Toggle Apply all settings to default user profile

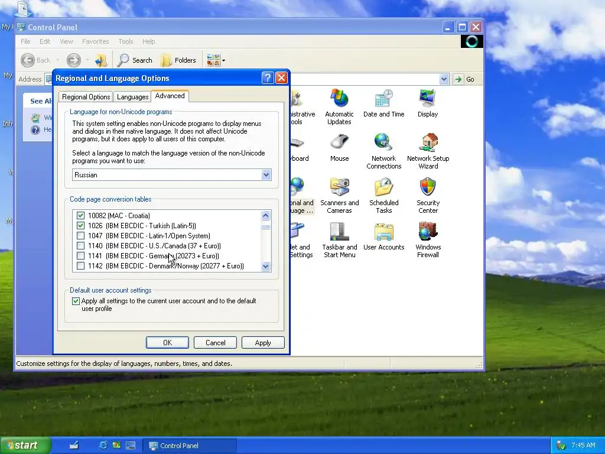point(76,301)
